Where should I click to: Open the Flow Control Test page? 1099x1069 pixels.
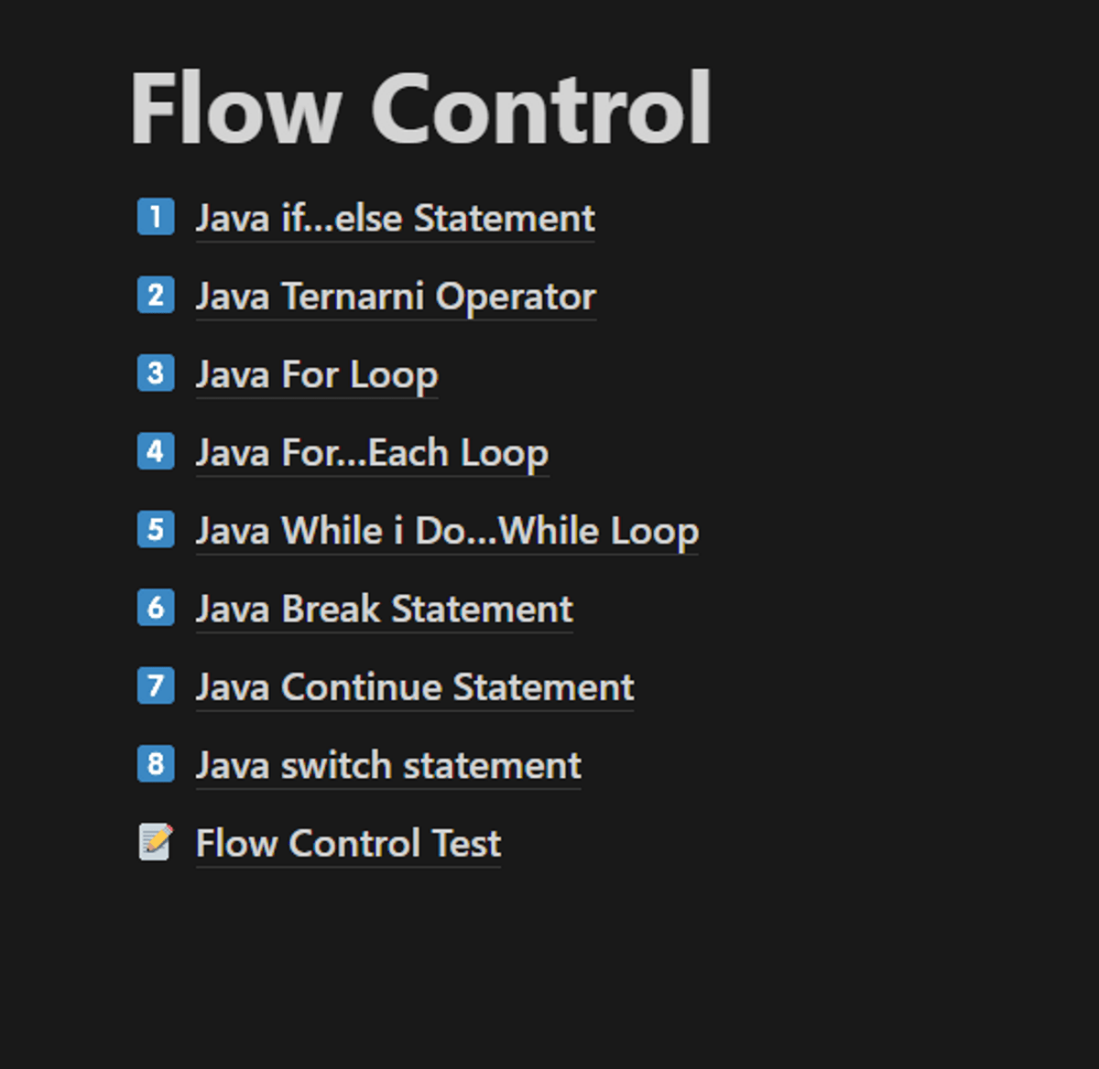click(348, 843)
